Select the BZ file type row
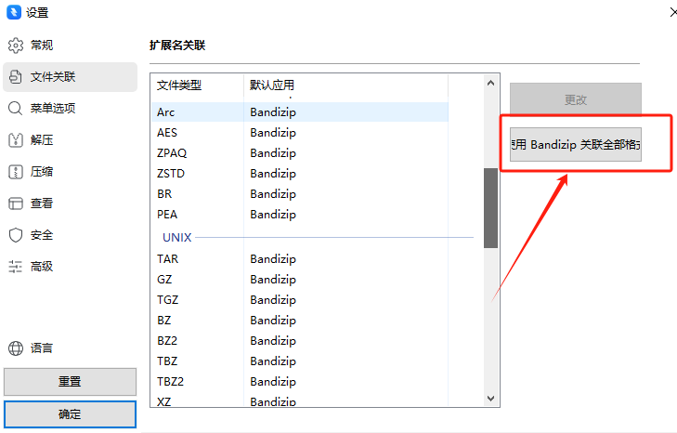This screenshot has width=677, height=433. [300, 321]
